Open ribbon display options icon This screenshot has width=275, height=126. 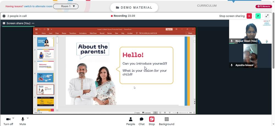point(177,29)
